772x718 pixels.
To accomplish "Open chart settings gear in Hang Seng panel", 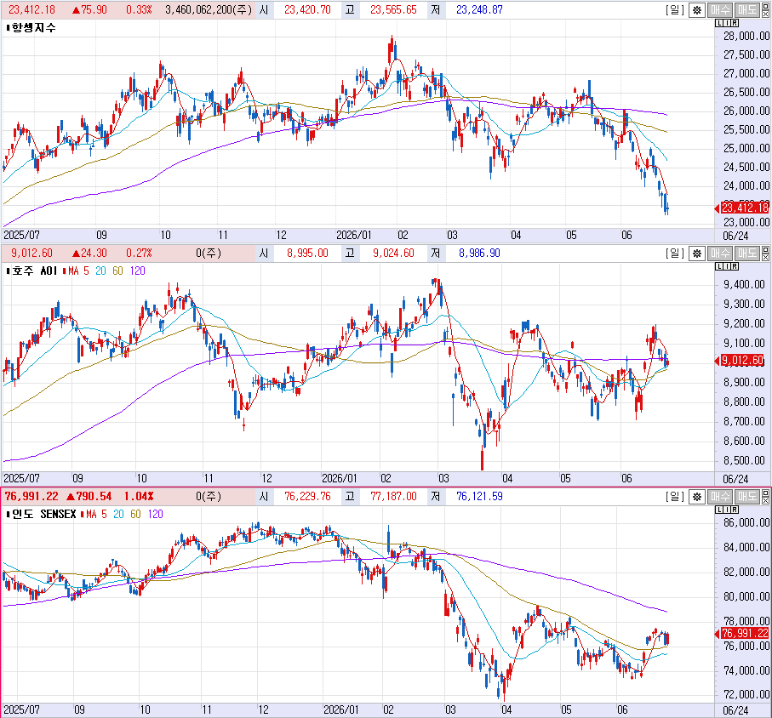I will (696, 10).
